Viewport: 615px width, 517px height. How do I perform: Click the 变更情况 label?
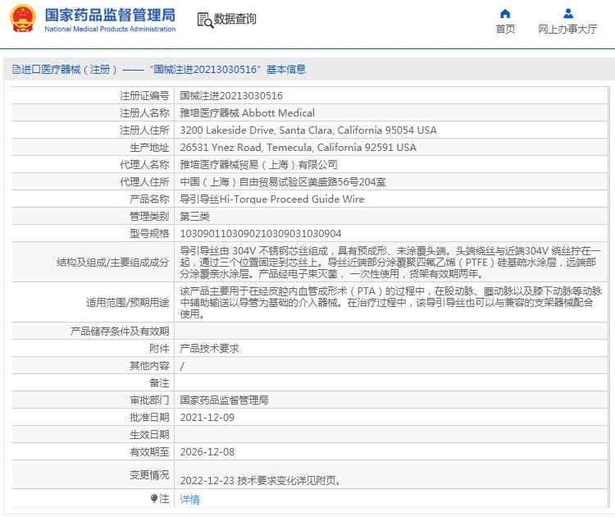149,475
